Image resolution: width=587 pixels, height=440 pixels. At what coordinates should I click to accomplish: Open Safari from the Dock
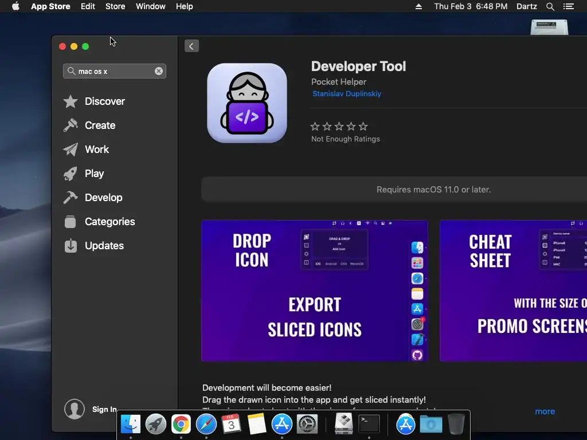point(206,424)
